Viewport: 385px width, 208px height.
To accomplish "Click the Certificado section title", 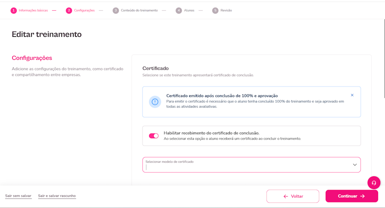I will pos(155,68).
